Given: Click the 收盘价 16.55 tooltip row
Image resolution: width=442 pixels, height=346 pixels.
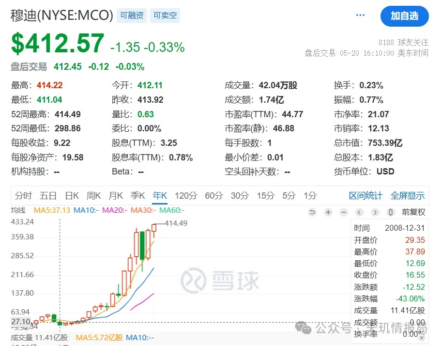Looking at the screenshot, I should [389, 275].
